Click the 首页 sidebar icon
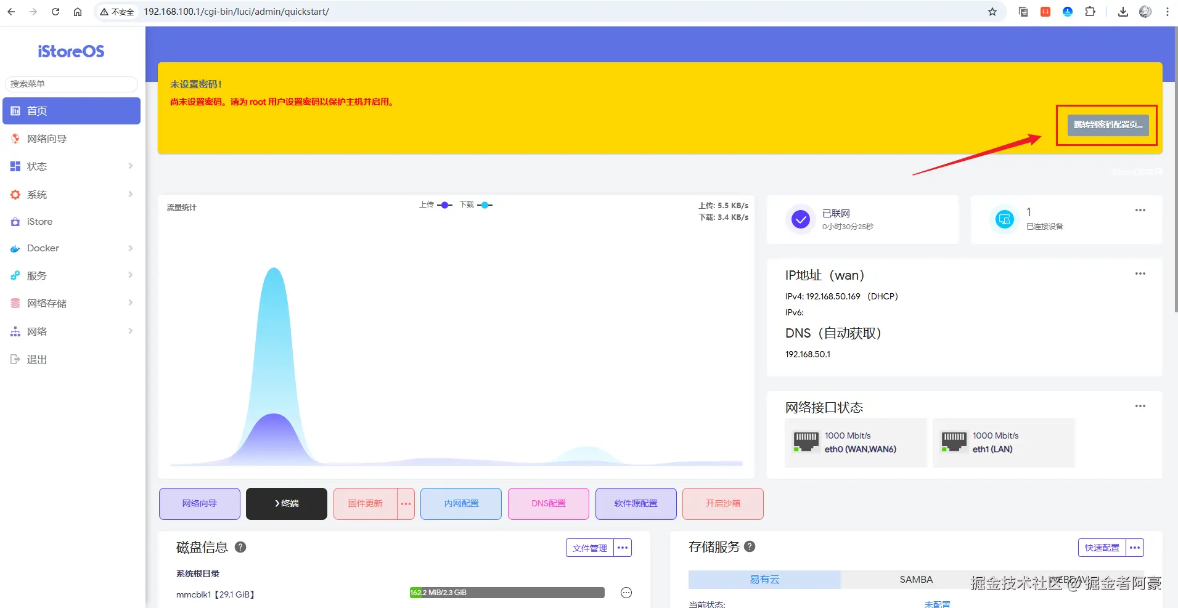The image size is (1178, 608). pos(15,111)
